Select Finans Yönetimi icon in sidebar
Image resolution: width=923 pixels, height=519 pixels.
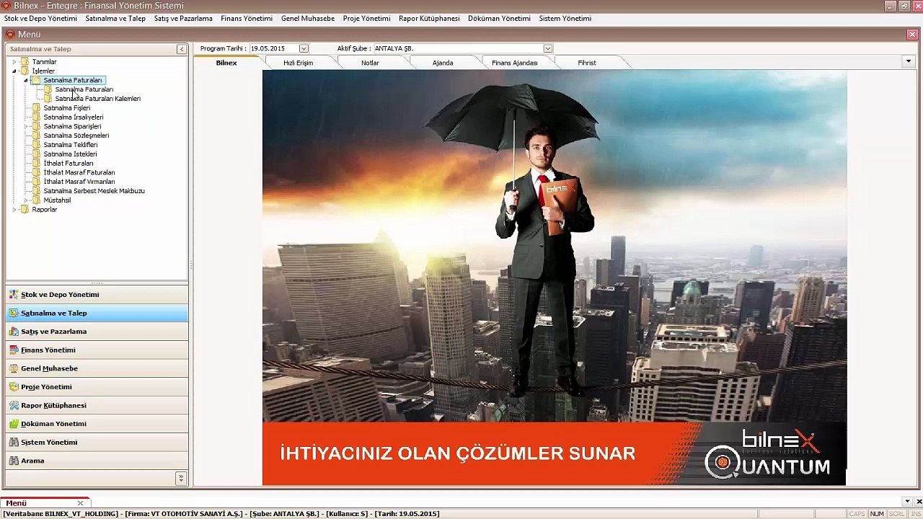coord(14,350)
